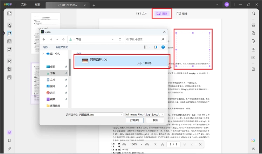Select the Link tool in edit toolbar
The height and width of the screenshot is (154, 262).
[x=182, y=14]
